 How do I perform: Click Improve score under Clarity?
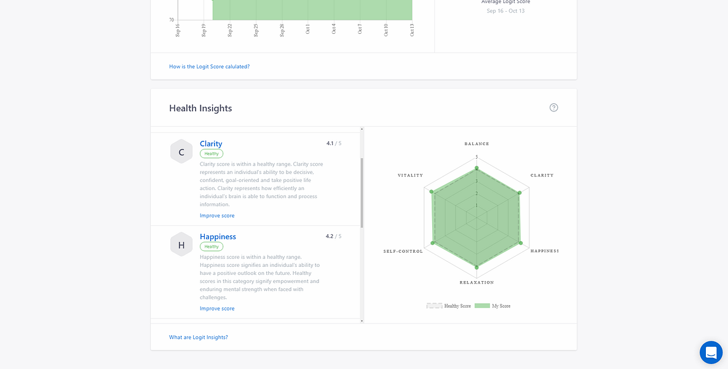pos(217,216)
